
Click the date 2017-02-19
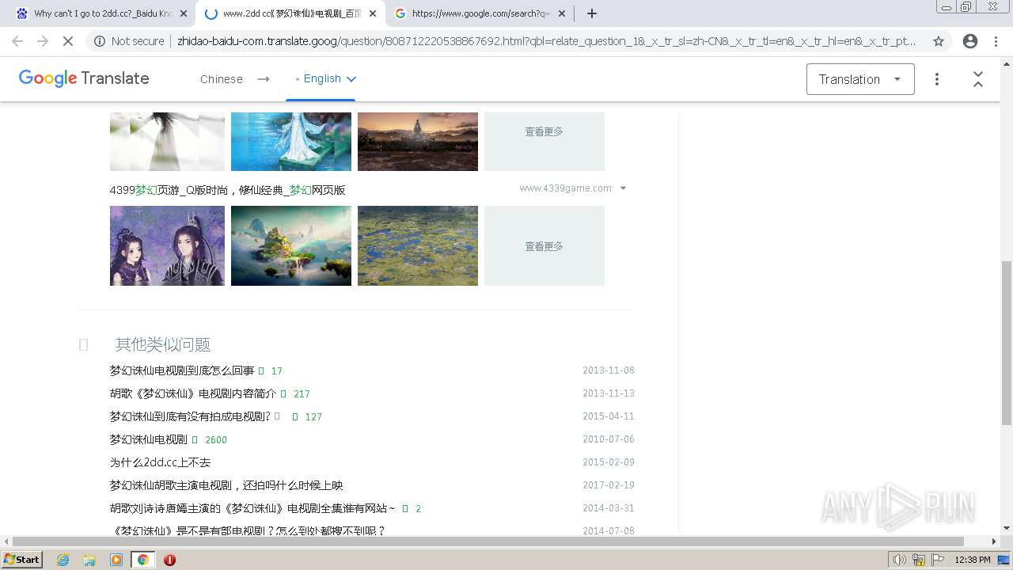609,485
